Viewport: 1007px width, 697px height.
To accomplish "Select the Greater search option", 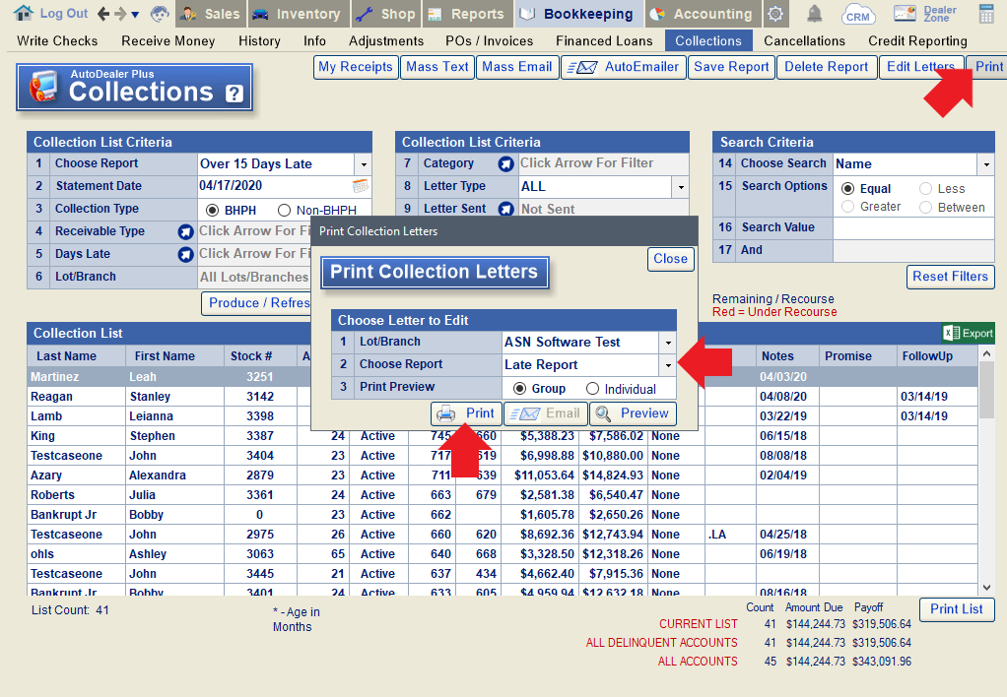I will [x=847, y=207].
